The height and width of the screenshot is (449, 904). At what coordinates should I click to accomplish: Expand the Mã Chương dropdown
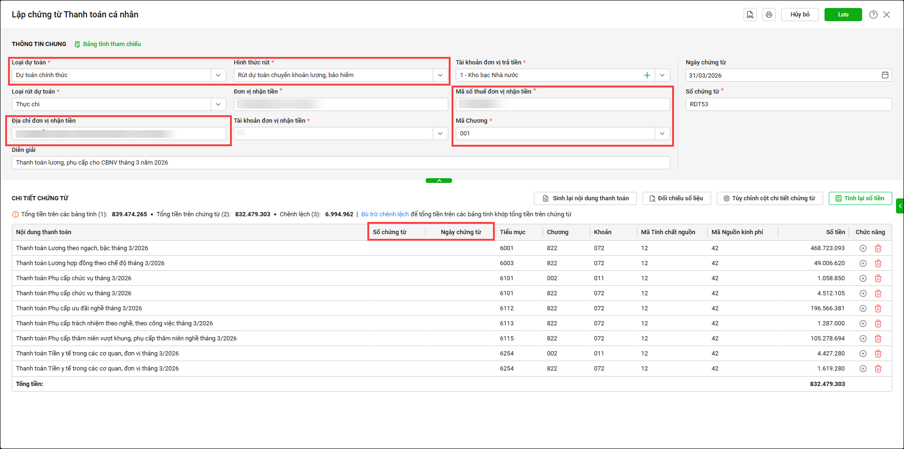pos(662,134)
